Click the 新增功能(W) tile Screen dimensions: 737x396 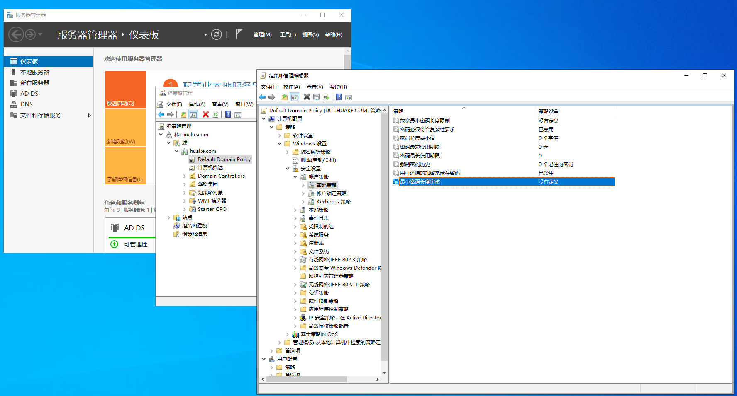click(125, 128)
